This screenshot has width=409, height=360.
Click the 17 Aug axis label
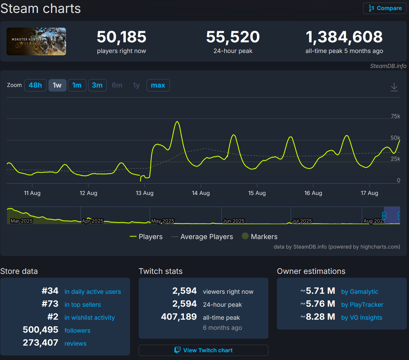coord(369,193)
